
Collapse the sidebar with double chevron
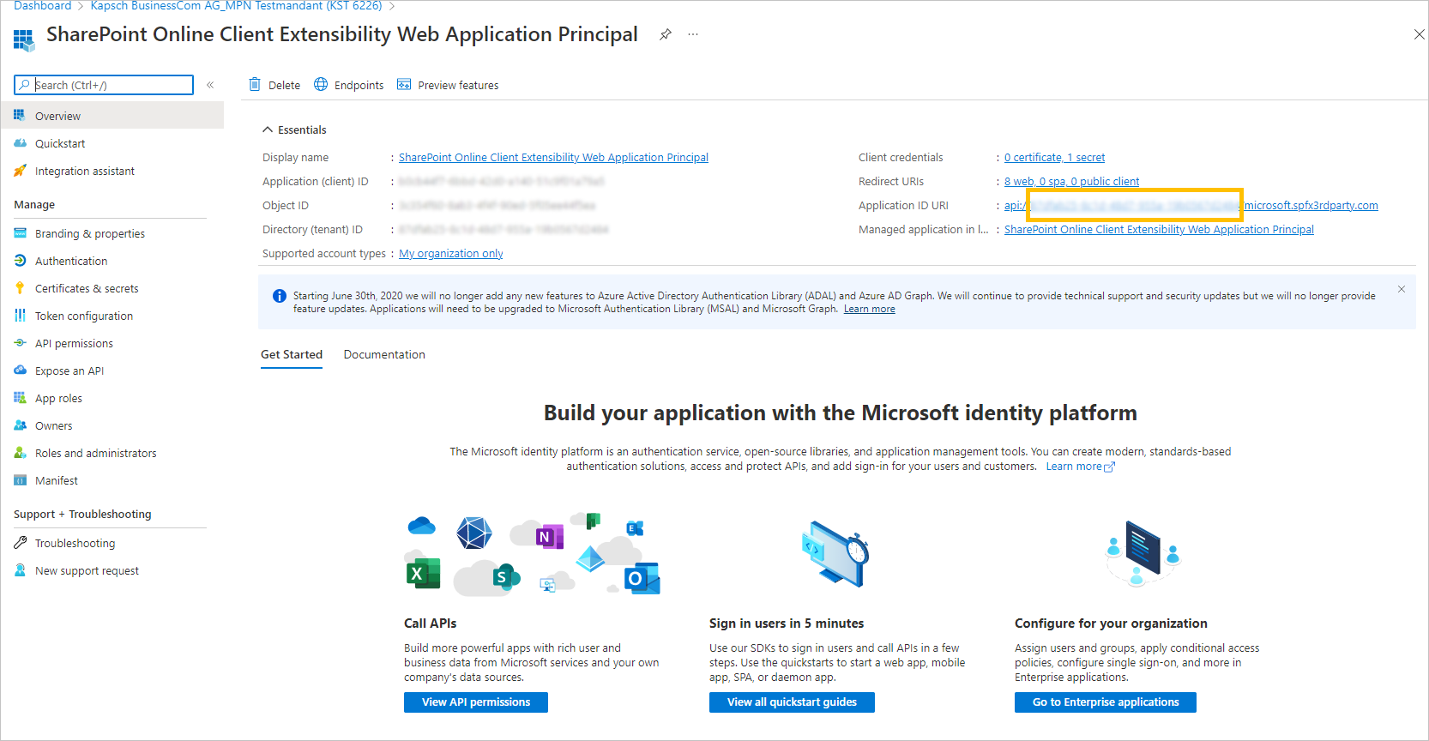pos(210,85)
